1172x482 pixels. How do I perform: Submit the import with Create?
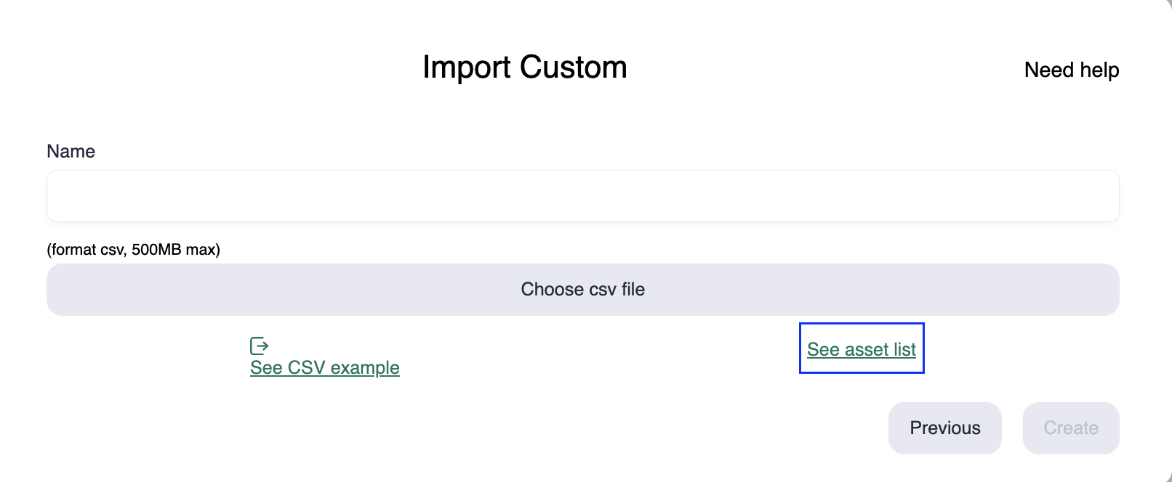click(x=1070, y=428)
